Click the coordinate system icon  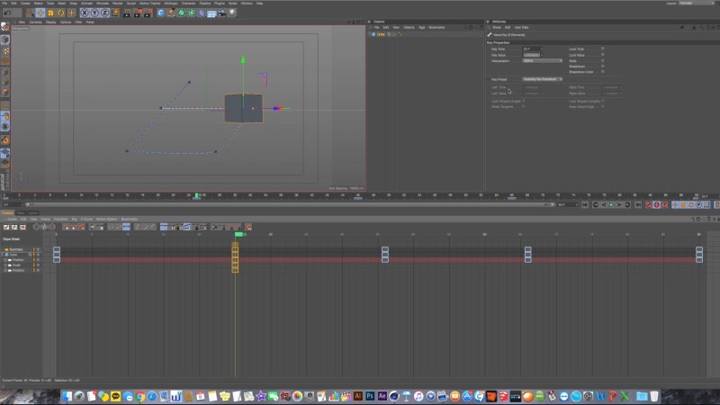(x=115, y=13)
